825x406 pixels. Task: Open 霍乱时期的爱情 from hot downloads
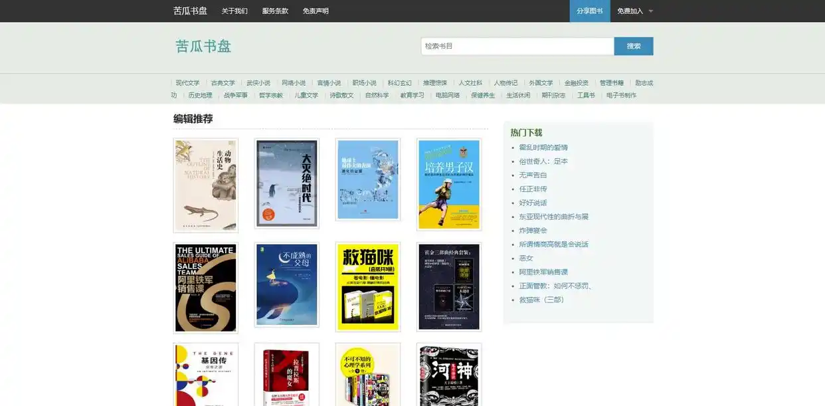[x=543, y=147]
